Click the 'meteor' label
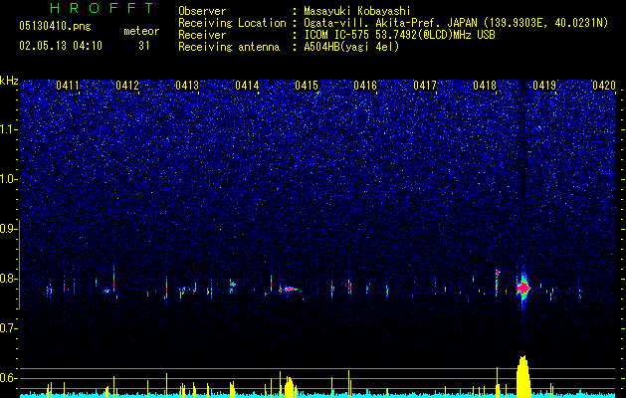 [x=141, y=31]
